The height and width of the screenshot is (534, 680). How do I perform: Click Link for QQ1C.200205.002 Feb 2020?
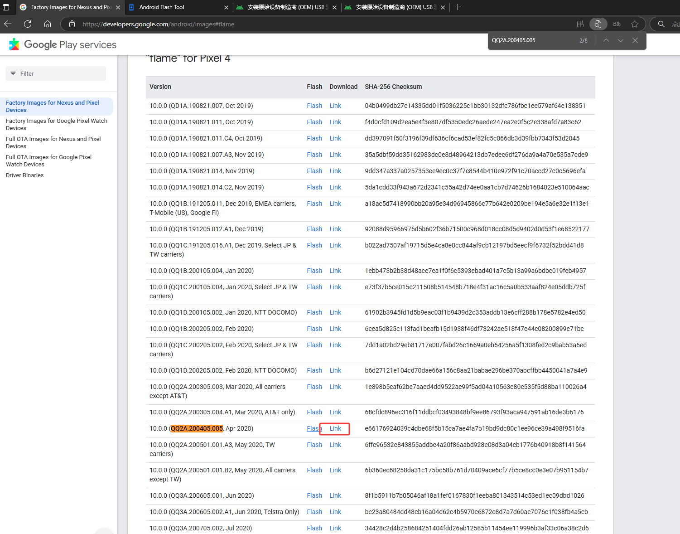[335, 345]
